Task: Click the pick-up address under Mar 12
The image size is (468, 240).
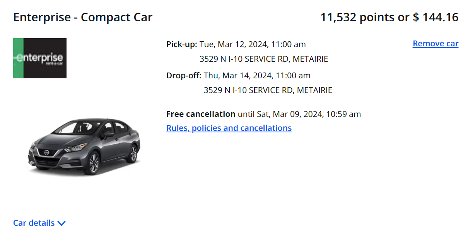Action: tap(263, 59)
